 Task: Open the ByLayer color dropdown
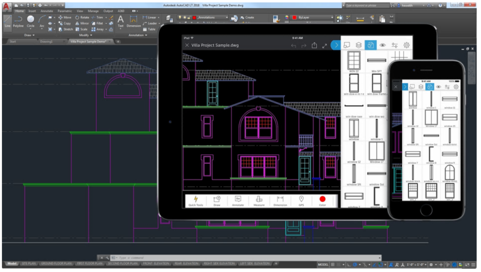(x=332, y=18)
